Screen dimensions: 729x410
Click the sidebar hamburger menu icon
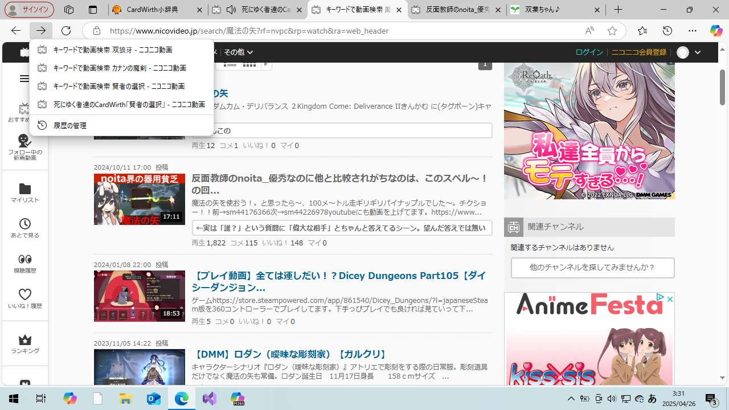pyautogui.click(x=24, y=79)
